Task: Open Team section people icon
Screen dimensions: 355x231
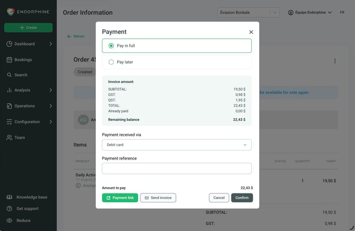Action: [10, 137]
